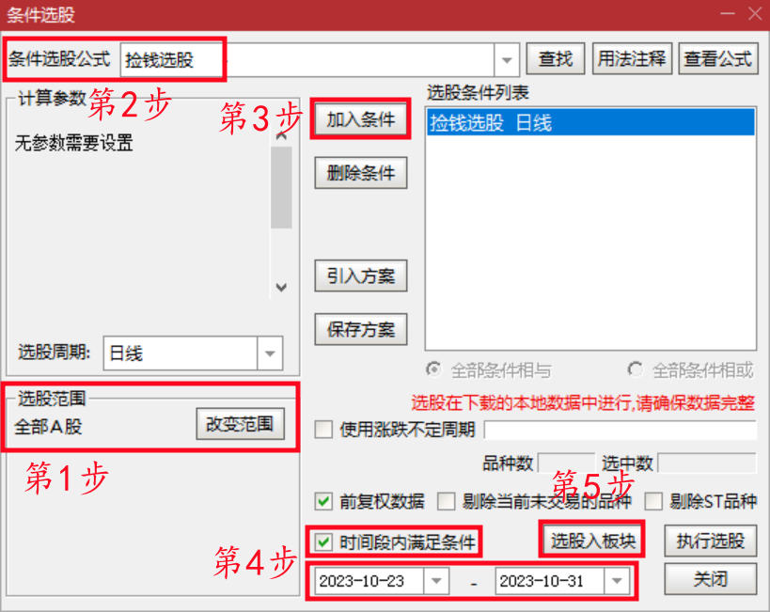The image size is (770, 612).
Task: Click the 选中数 count field
Action: click(x=707, y=463)
